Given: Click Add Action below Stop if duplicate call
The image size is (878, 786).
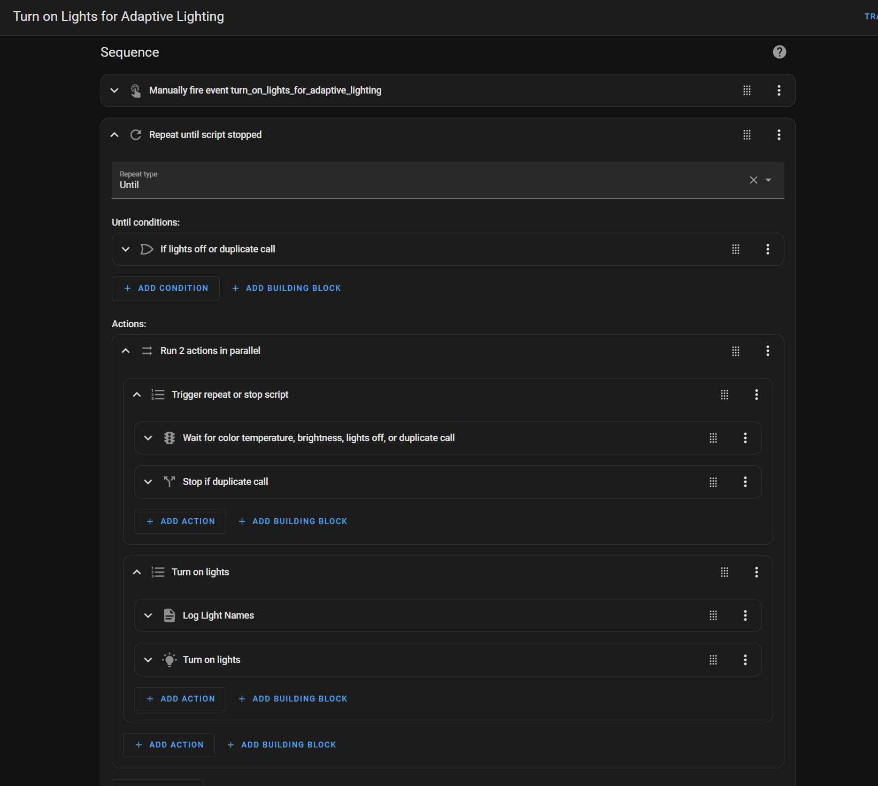Looking at the screenshot, I should (x=180, y=521).
